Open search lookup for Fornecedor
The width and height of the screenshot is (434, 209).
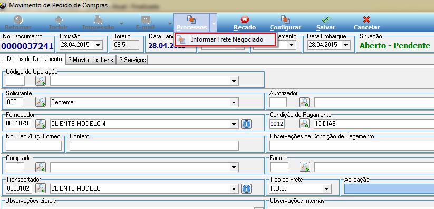pyautogui.click(x=41, y=124)
